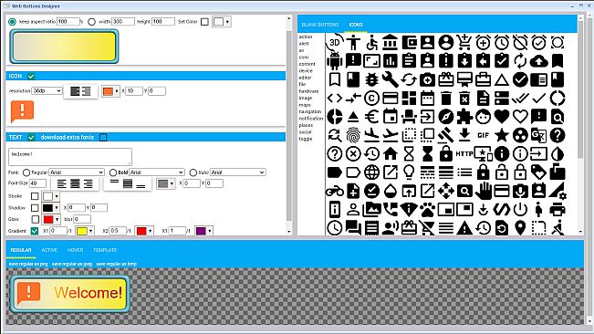Pick the globe language icon
Viewport: 594px width, 334px height.
(x=371, y=172)
